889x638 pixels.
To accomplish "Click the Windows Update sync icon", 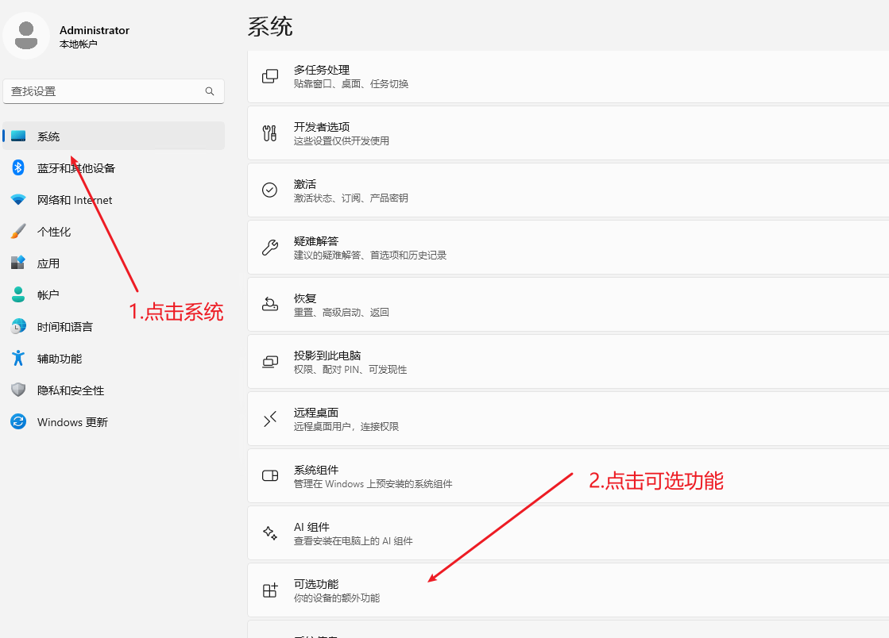I will point(18,422).
